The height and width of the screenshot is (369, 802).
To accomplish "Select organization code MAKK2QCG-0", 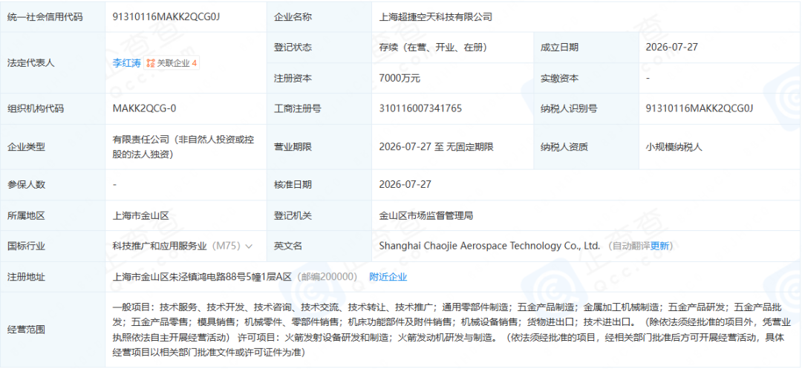I will point(145,108).
